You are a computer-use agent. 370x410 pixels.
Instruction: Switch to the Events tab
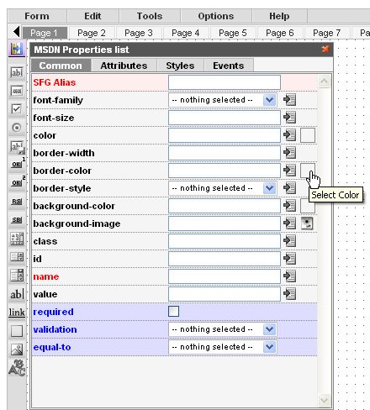(x=229, y=66)
